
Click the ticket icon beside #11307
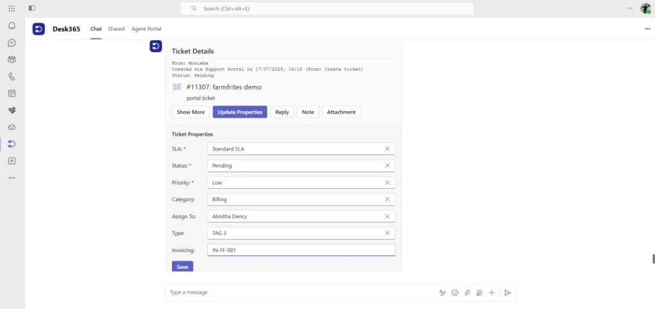pos(177,87)
